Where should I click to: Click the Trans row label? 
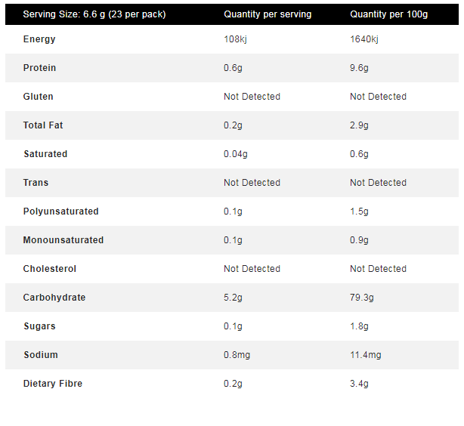click(x=36, y=183)
